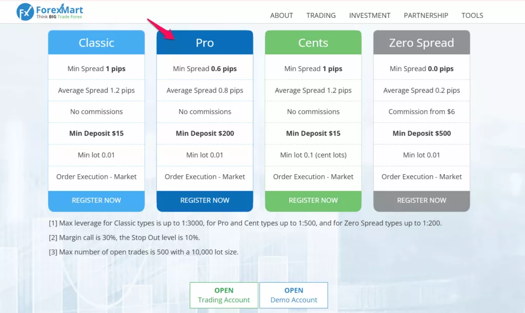The width and height of the screenshot is (525, 313).
Task: Register now for Zero Spread account
Action: point(422,201)
